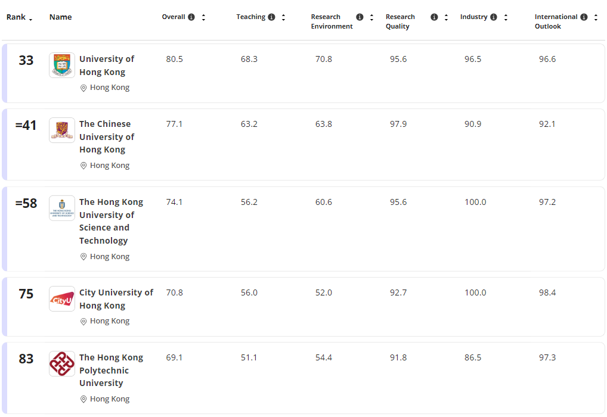The height and width of the screenshot is (417, 607).
Task: Sort the table by Rank arrow
Action: coord(31,19)
